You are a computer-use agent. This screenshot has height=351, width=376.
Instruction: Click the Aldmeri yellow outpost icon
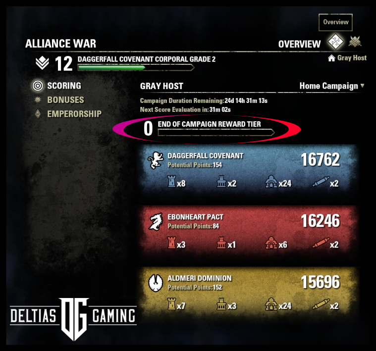(221, 304)
